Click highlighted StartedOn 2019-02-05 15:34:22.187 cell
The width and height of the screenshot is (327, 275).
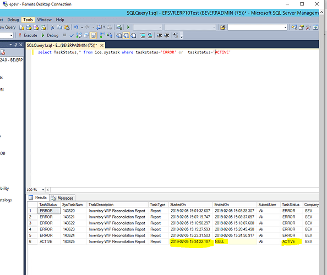[191, 241]
